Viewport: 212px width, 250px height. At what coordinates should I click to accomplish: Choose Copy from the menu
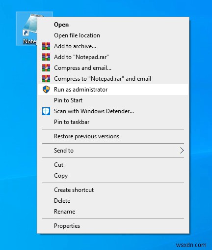point(113,176)
